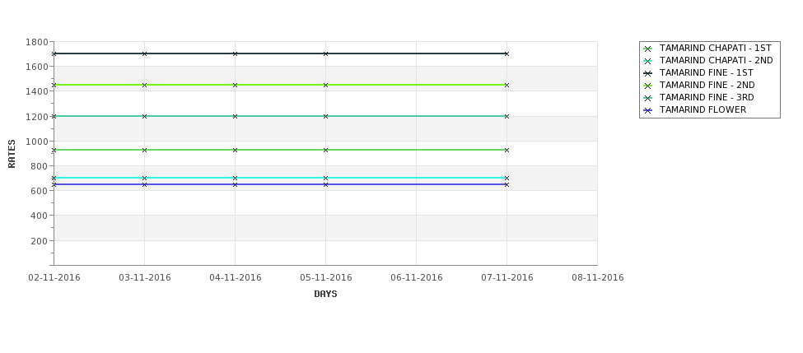Click the 1700 data point on 03-11-2016
Viewport: 803px width, 353px height.
click(144, 53)
